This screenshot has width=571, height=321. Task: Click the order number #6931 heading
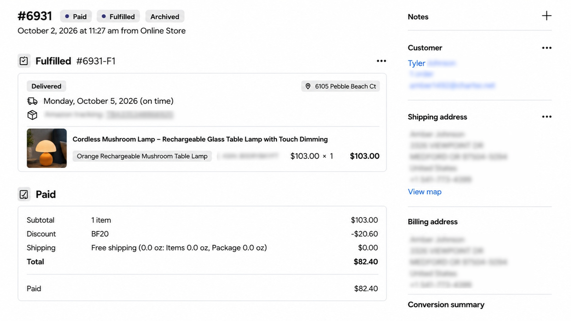pyautogui.click(x=35, y=16)
